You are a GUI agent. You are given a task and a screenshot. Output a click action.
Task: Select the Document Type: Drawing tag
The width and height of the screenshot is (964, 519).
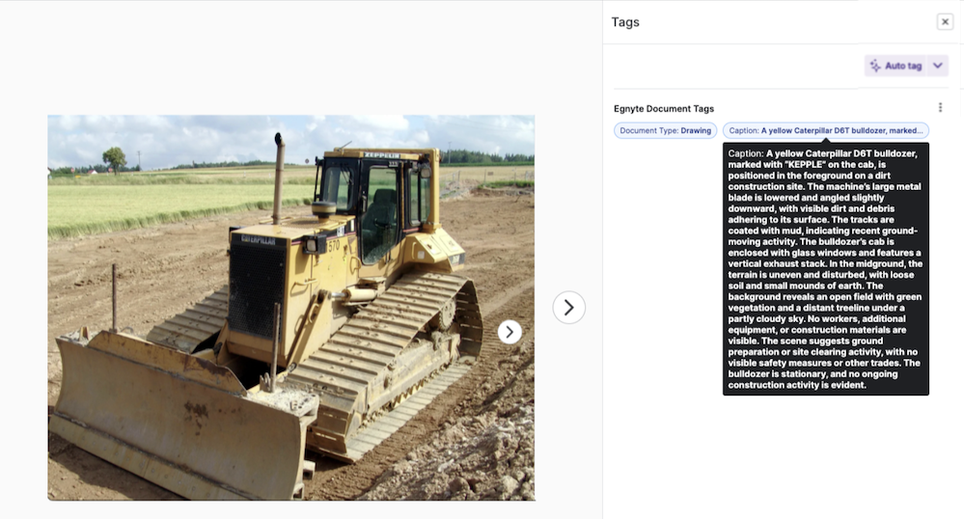(x=665, y=130)
